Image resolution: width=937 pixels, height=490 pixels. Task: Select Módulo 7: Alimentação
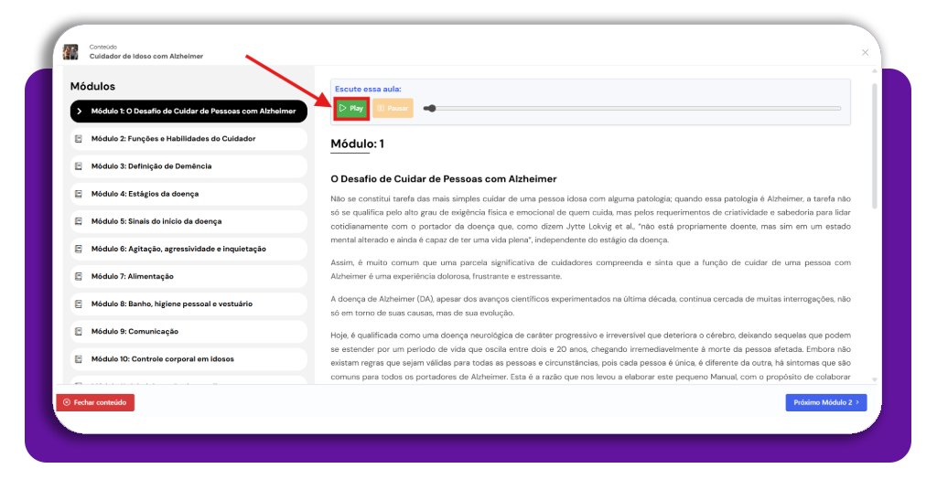pos(133,276)
